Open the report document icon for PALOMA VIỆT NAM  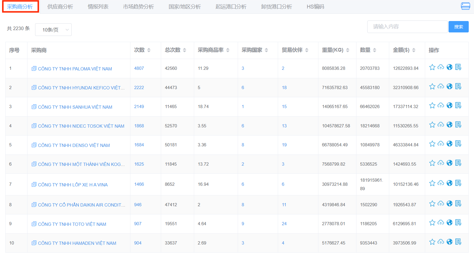(x=458, y=67)
